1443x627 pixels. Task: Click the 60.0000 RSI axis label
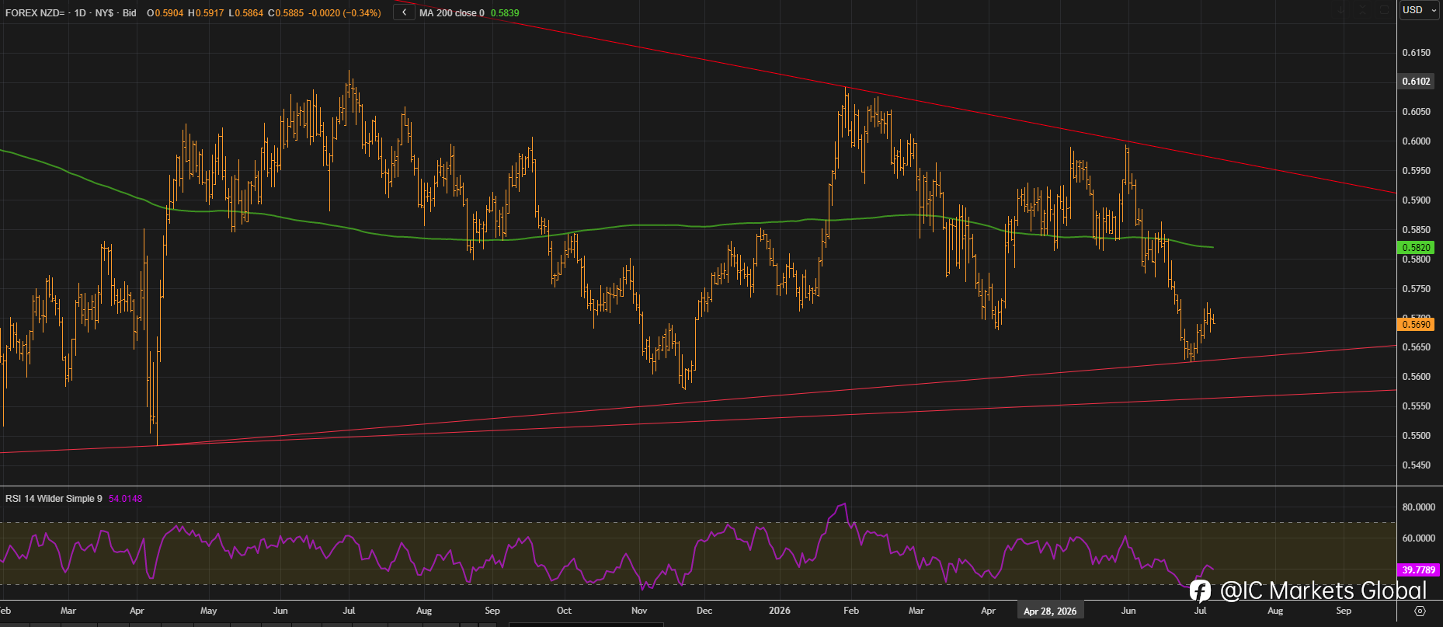tap(1418, 538)
